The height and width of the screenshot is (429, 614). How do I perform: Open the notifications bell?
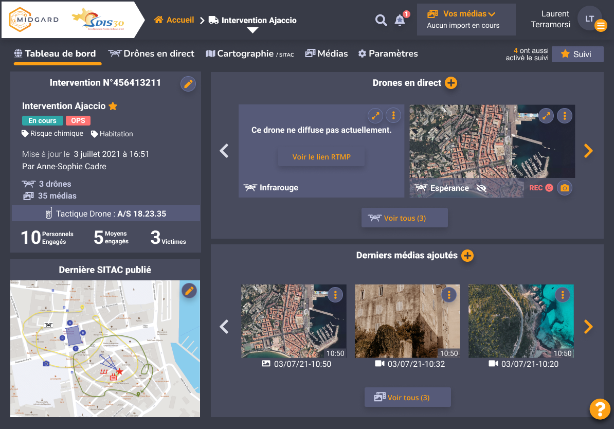click(400, 20)
